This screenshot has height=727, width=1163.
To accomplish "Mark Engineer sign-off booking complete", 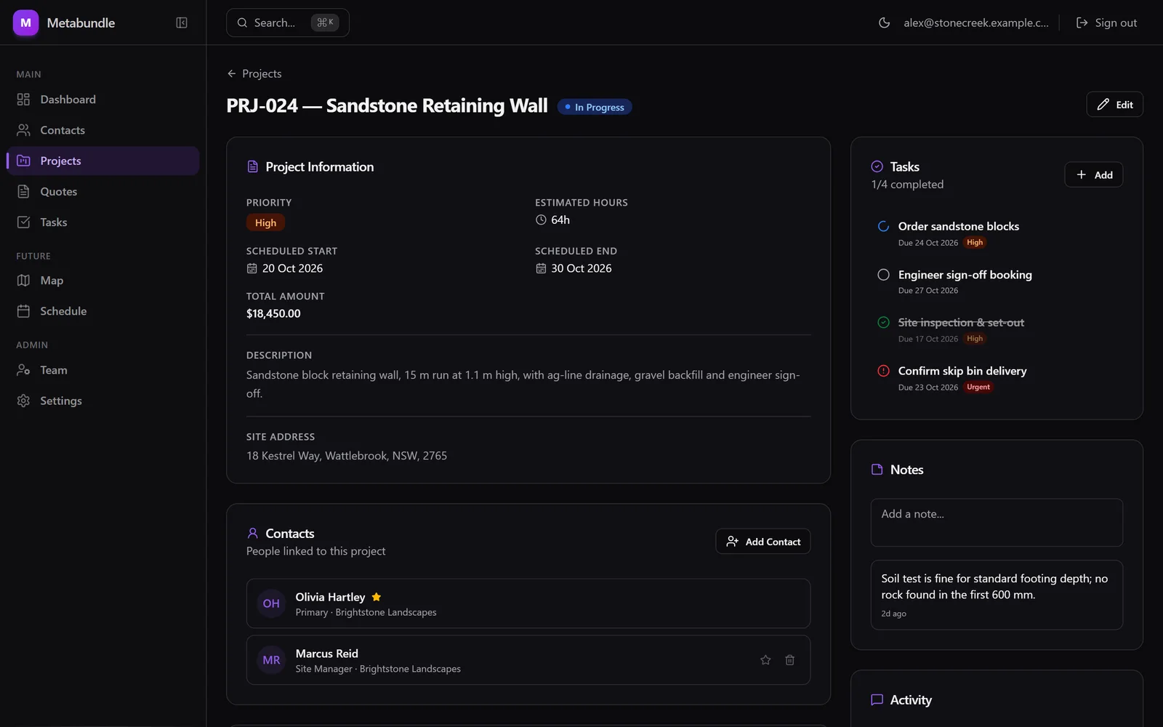I will click(883, 275).
